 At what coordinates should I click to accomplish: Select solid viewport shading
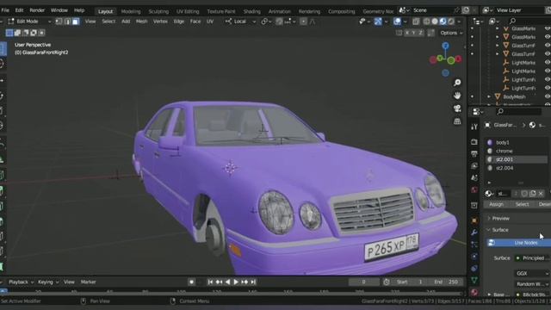click(x=435, y=22)
